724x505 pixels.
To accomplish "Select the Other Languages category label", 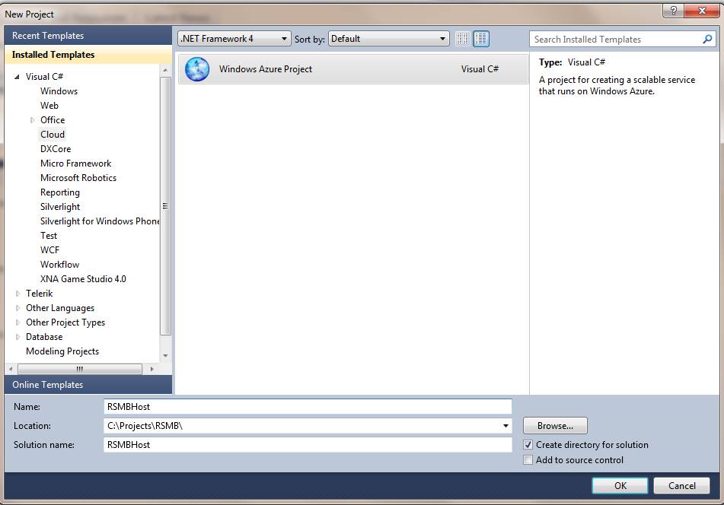I will pos(60,308).
